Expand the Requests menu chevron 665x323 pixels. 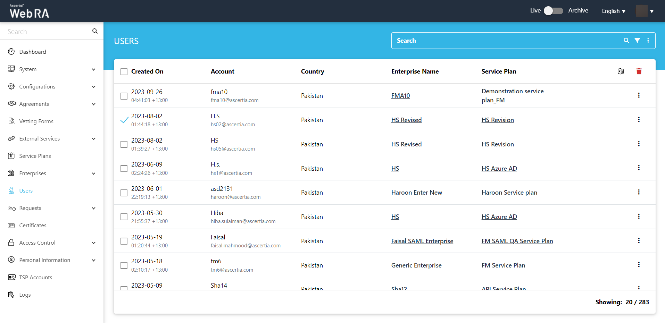click(93, 208)
